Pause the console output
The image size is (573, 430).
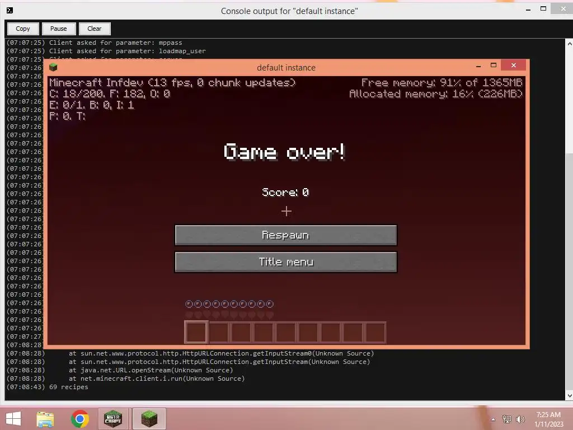coord(58,29)
